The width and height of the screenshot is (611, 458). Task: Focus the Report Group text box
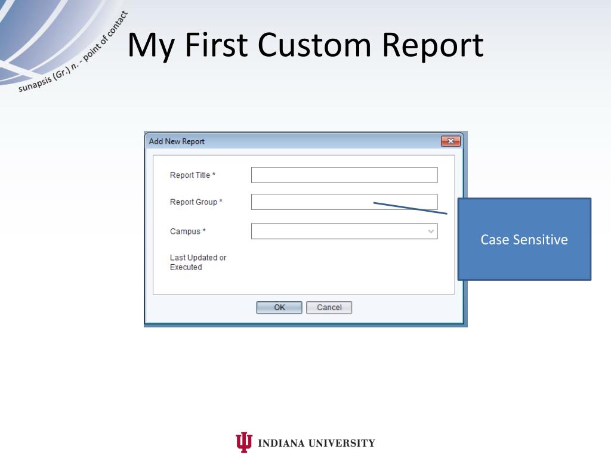344,202
